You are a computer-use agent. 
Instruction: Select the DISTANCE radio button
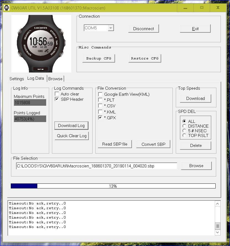184,126
